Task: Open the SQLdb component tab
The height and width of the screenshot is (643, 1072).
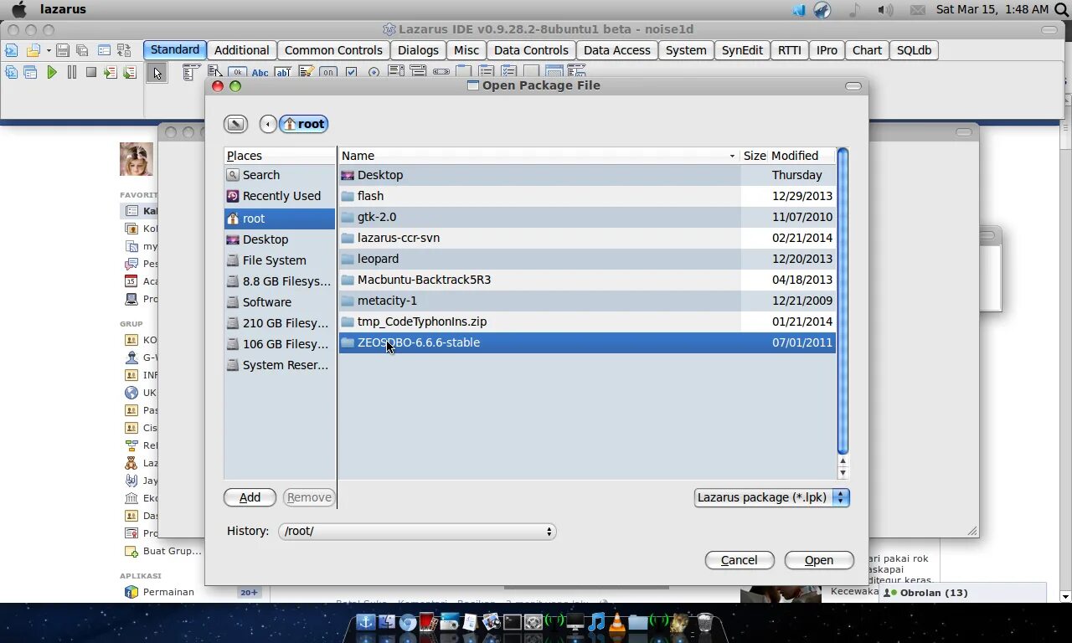Action: [x=914, y=50]
